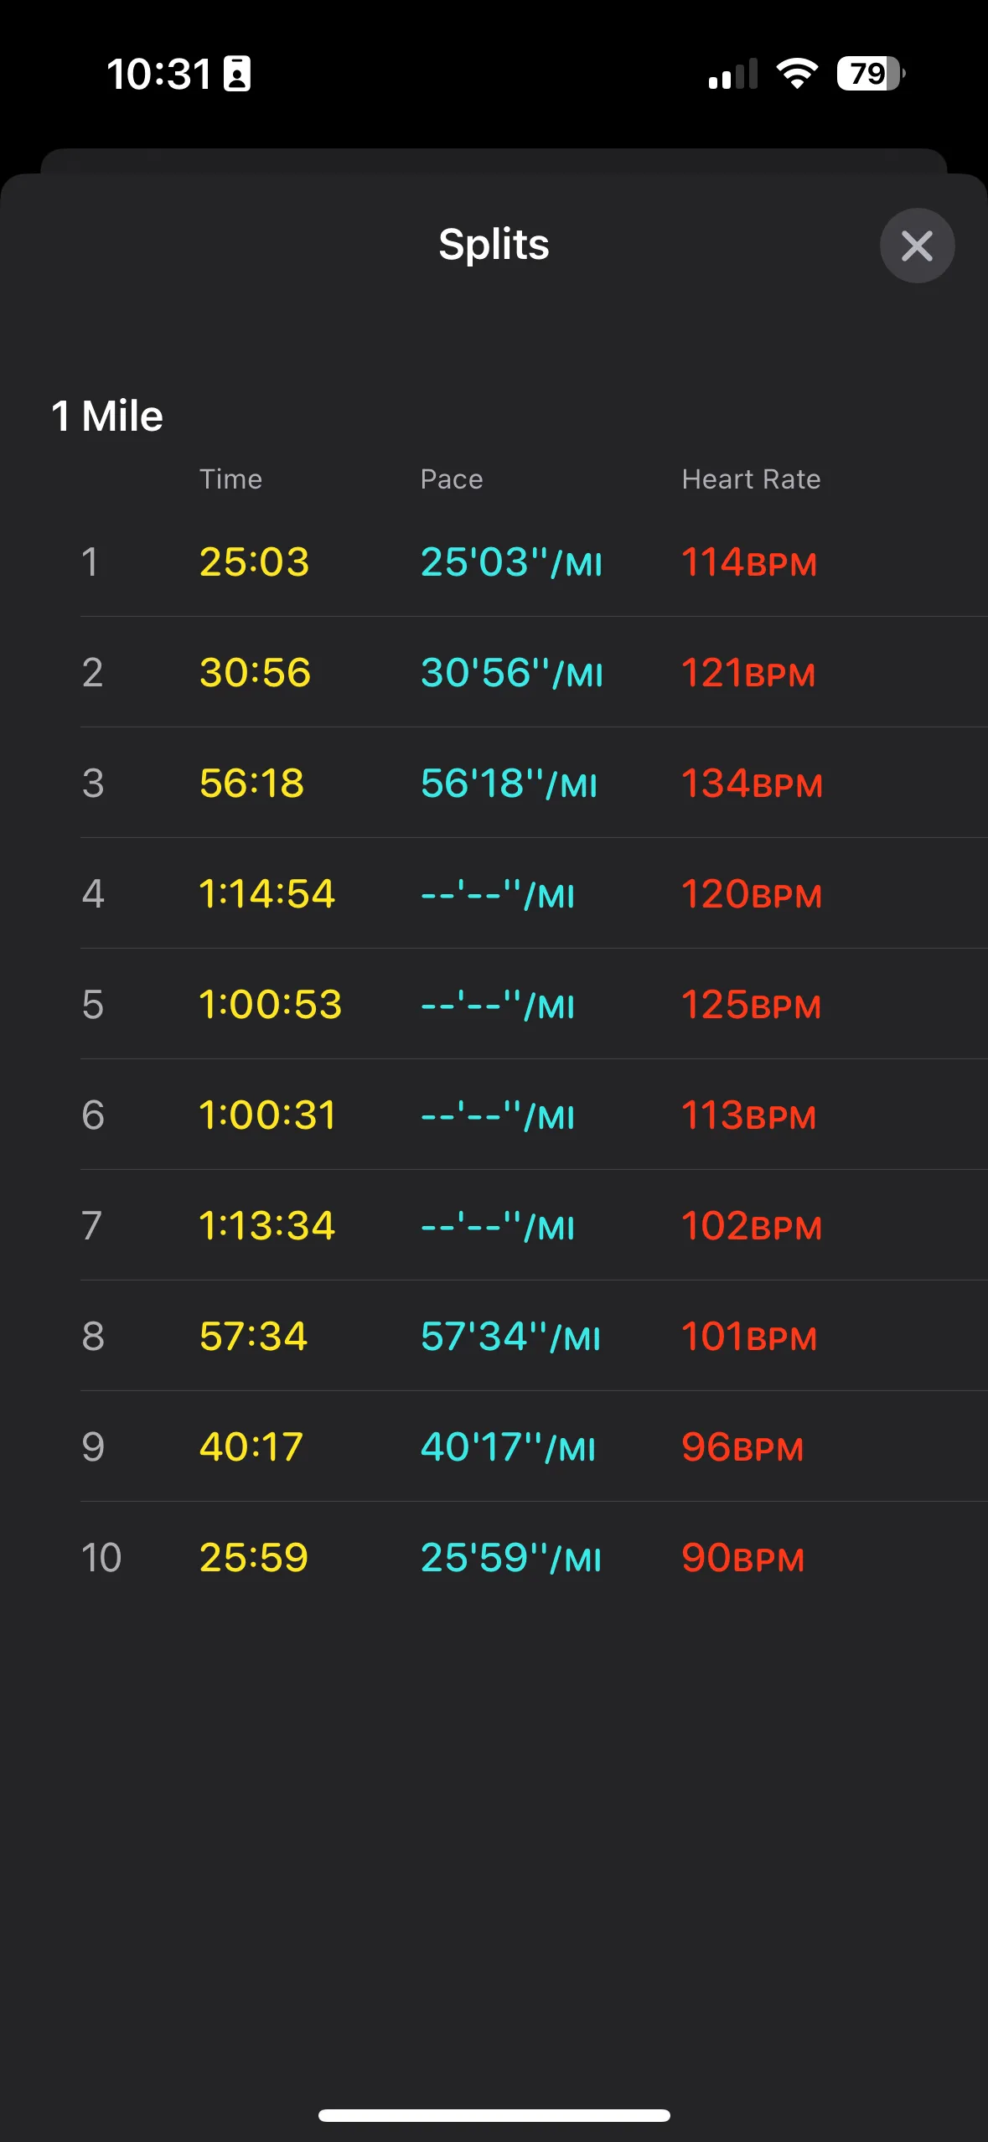Tap the battery indicator showing 79
This screenshot has height=2142, width=988.
870,74
